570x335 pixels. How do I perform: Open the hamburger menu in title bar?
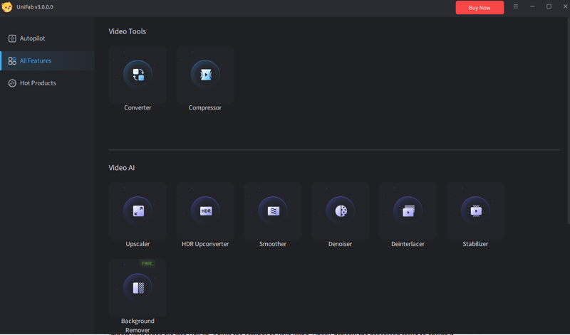coord(516,7)
